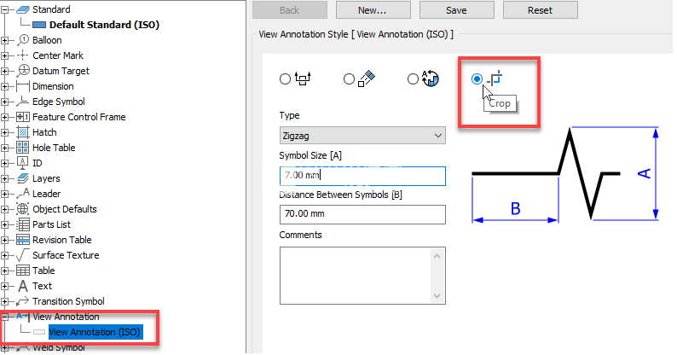Click the Dimension style icon
Viewport: 677px width, 355px height.
click(23, 86)
